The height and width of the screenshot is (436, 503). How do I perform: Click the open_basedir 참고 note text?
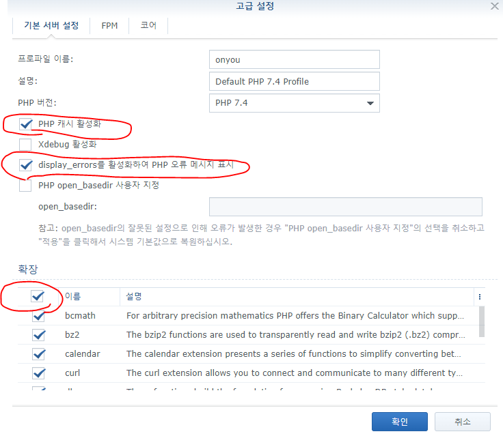click(x=261, y=235)
